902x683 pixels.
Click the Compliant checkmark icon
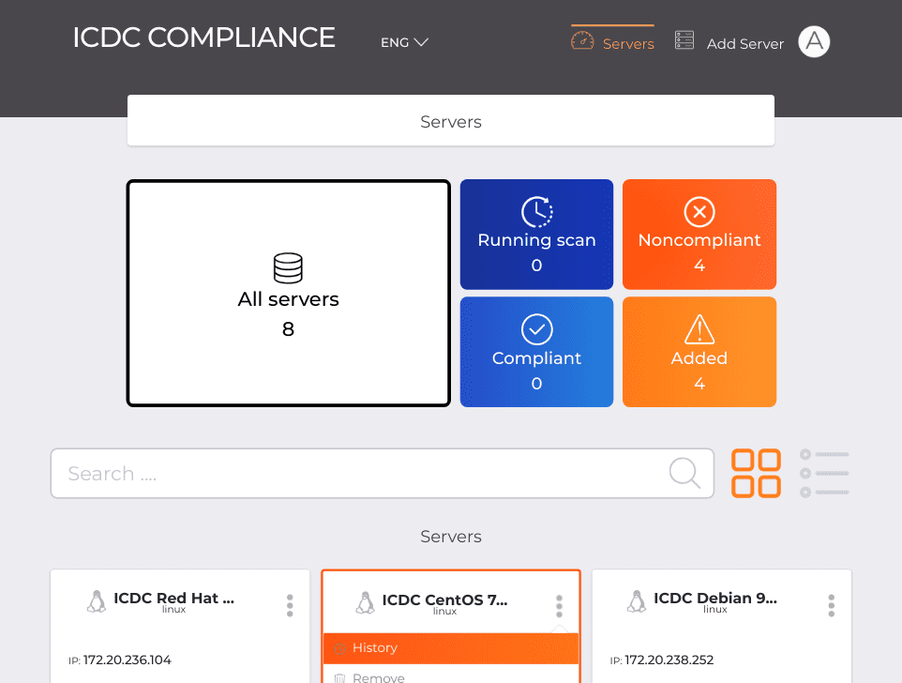pos(536,329)
